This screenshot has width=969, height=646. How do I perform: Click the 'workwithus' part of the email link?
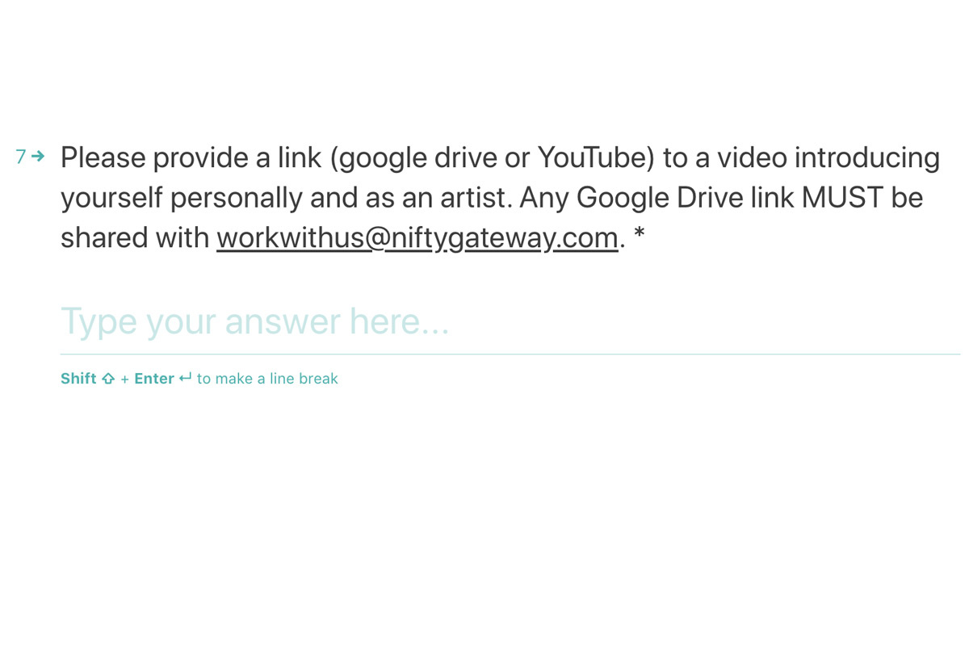(292, 238)
